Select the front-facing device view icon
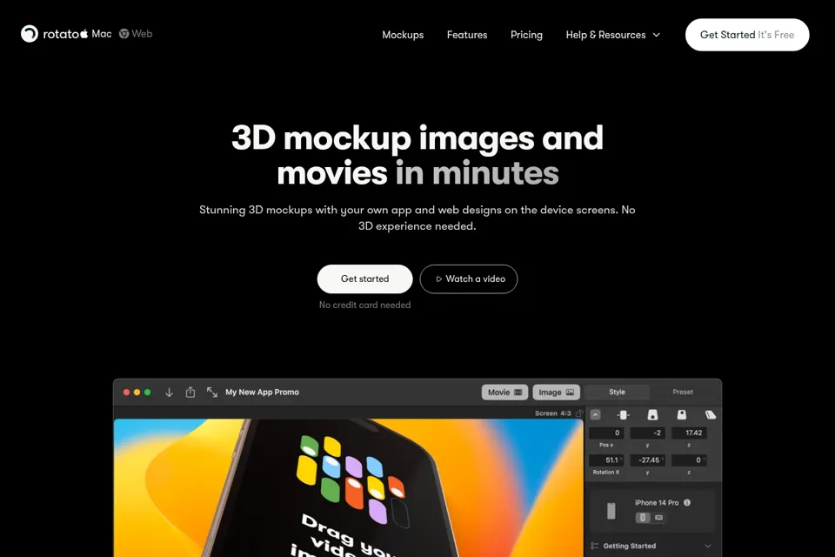 (x=623, y=414)
